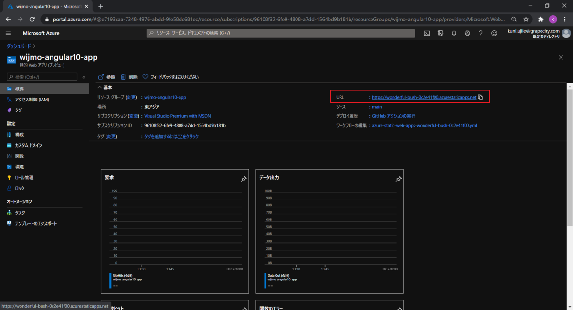The image size is (573, 310).
Task: Open the wonderful-bush azurestaticapps URL link
Action: 424,97
